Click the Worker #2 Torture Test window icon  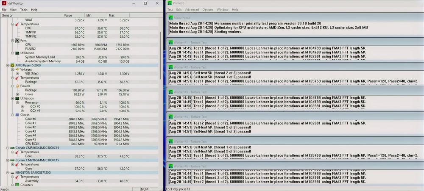(x=170, y=67)
